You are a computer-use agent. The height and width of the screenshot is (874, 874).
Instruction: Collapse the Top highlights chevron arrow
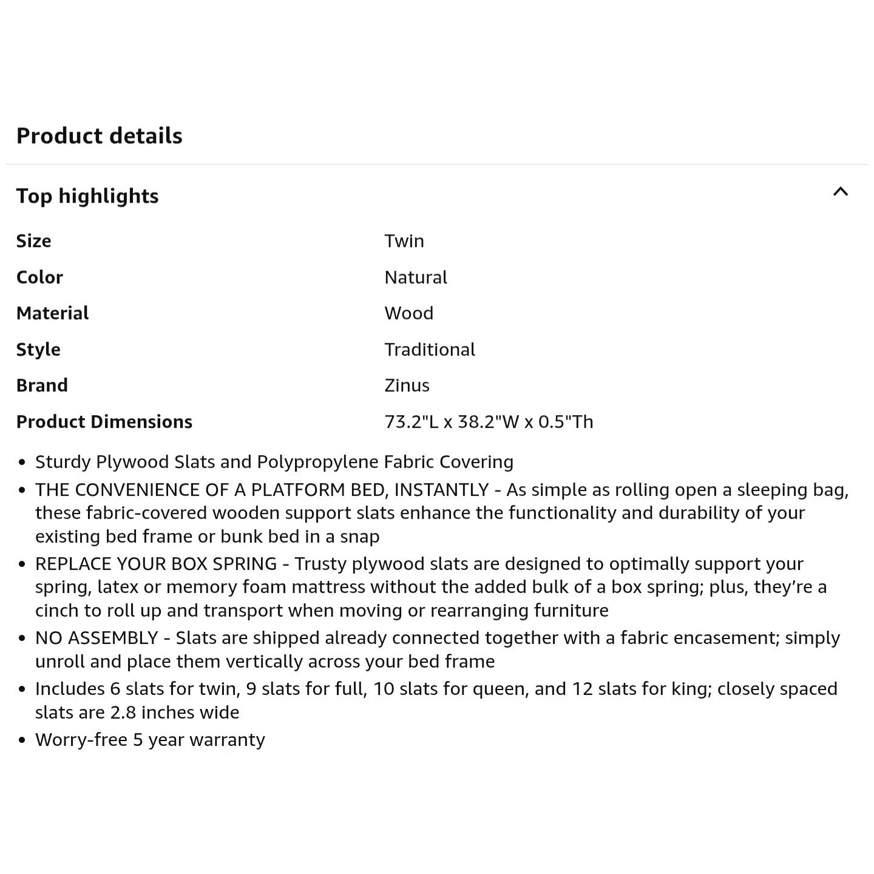coord(840,192)
